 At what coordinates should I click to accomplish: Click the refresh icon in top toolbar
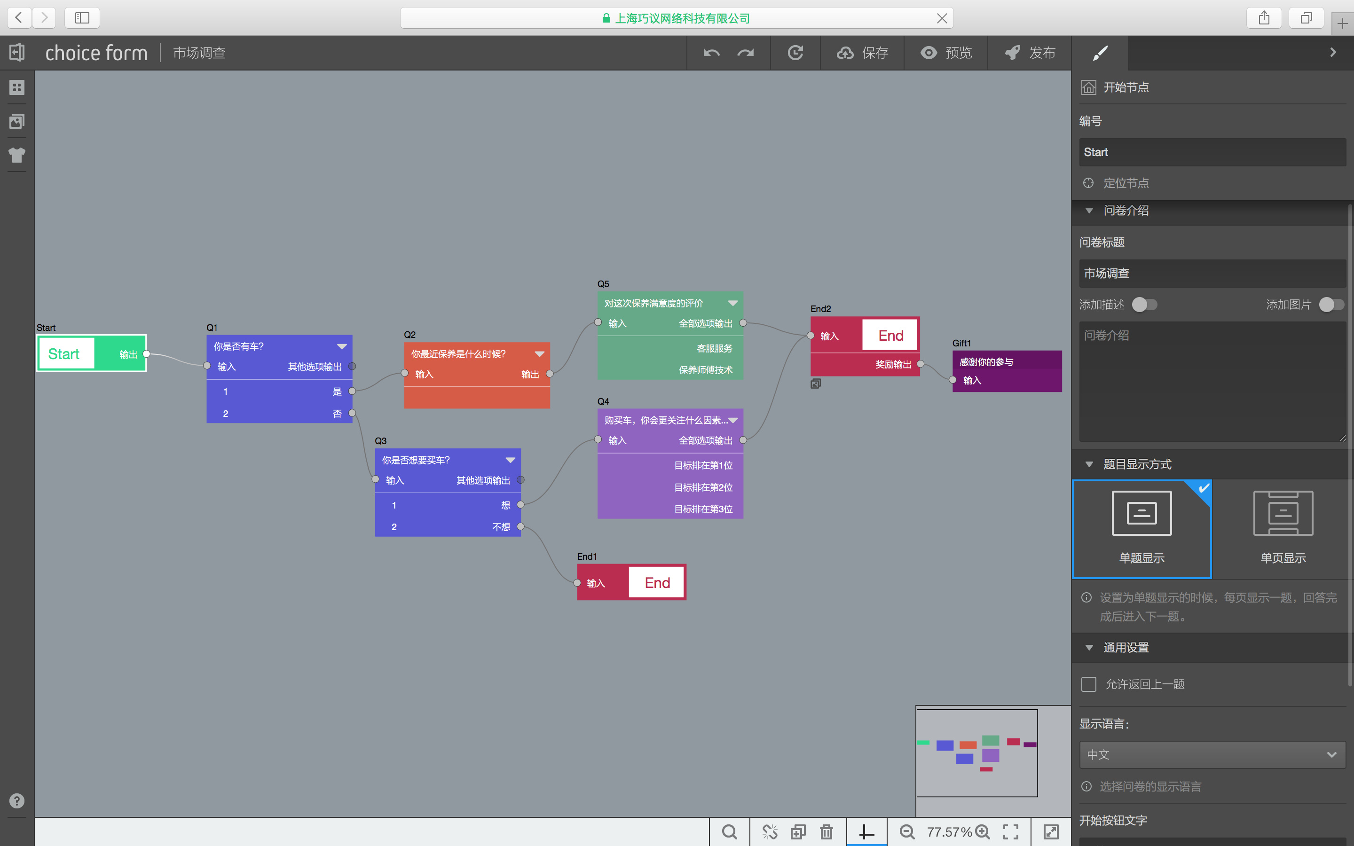click(795, 53)
